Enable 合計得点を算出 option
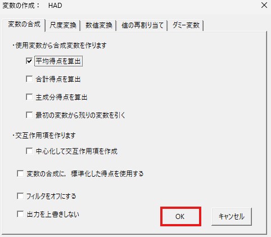Image resolution: width=271 pixels, height=237 pixels. pyautogui.click(x=29, y=79)
